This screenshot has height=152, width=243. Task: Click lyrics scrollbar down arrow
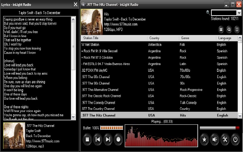pyautogui.click(x=73, y=117)
